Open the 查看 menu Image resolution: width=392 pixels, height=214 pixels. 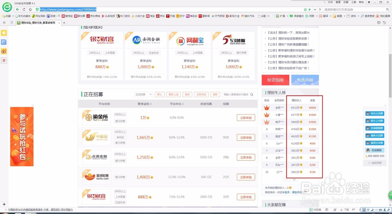(338, 2)
